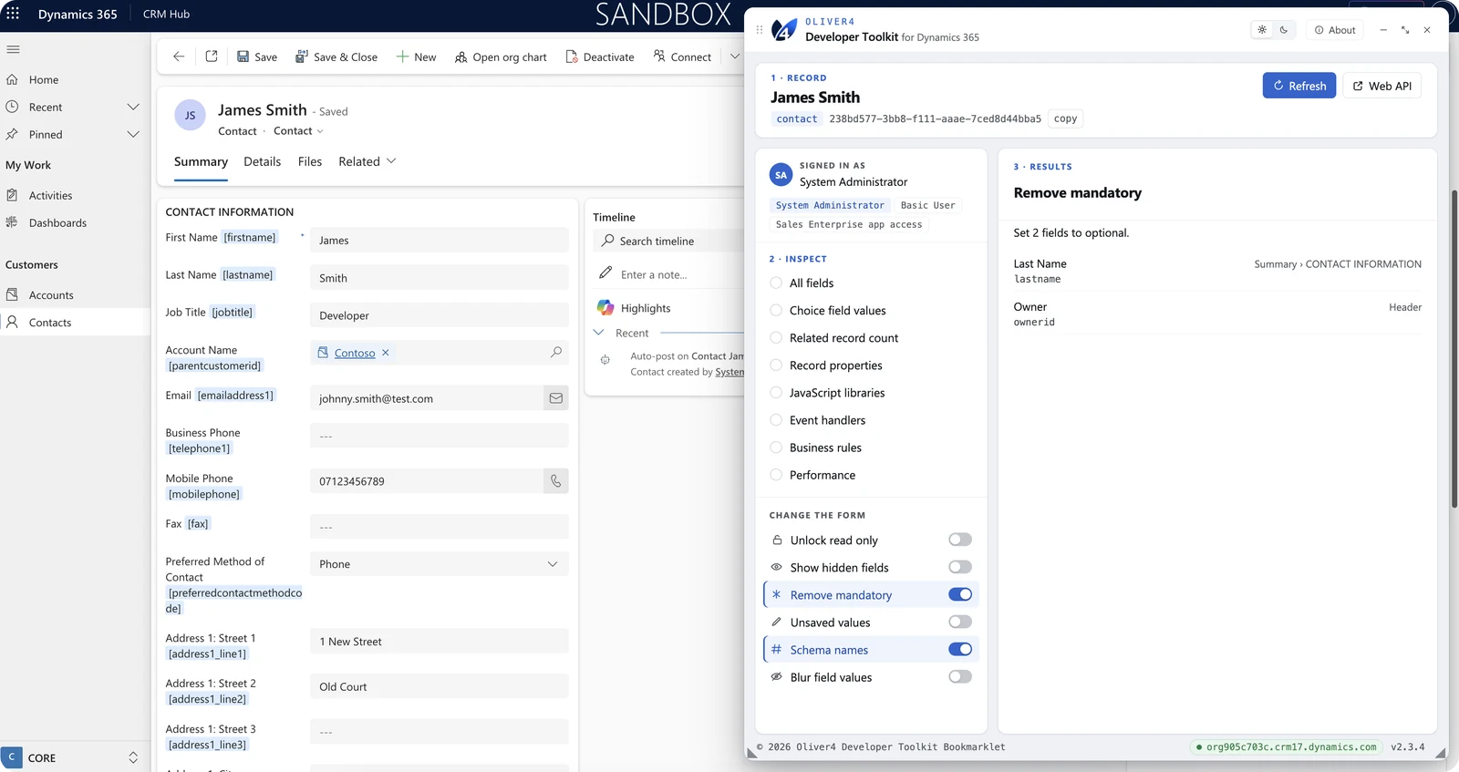Toggle Unlock read only switch
The image size is (1459, 772).
click(x=960, y=540)
